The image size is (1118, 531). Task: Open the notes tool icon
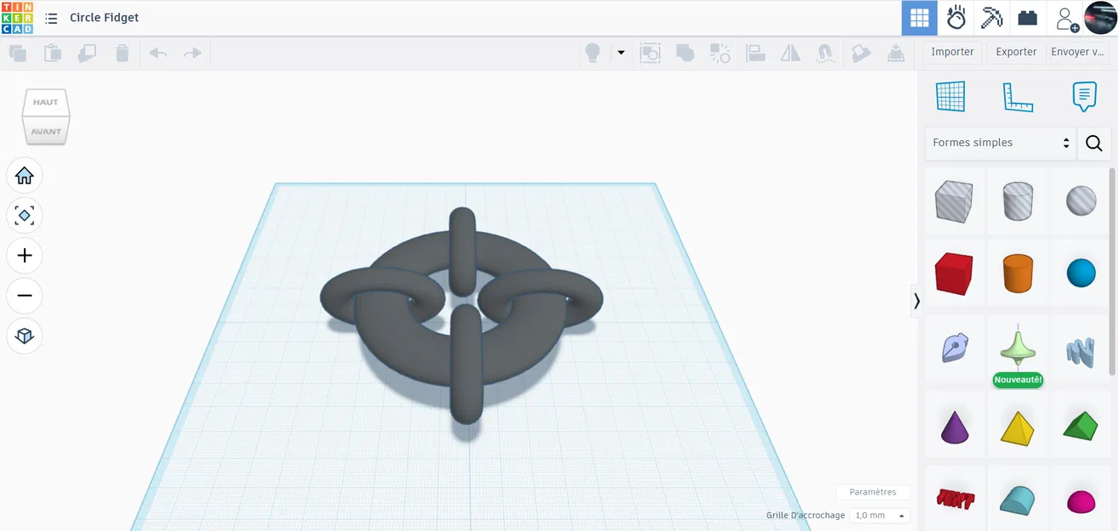pos(1083,96)
